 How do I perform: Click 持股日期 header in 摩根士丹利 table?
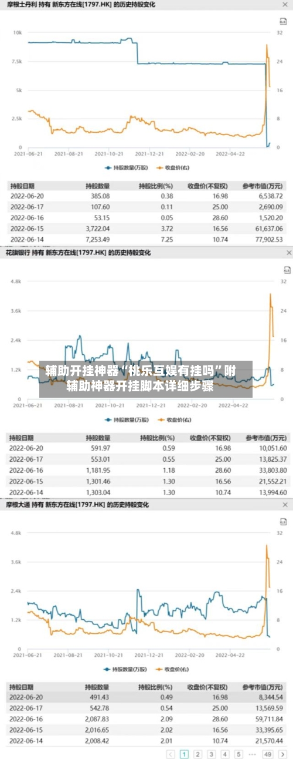click(x=22, y=186)
